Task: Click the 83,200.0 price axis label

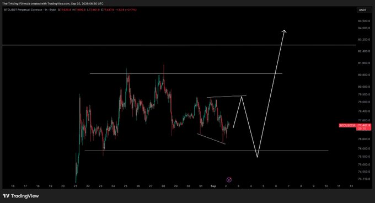Action: click(364, 40)
